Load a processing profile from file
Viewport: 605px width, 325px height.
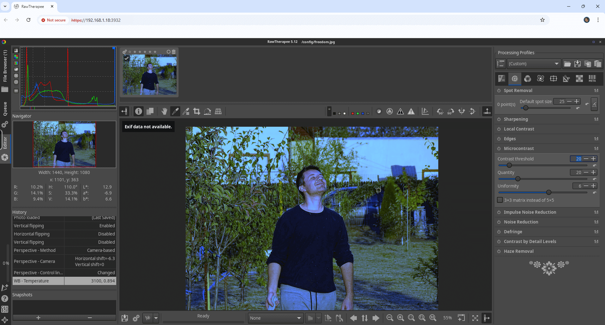click(567, 64)
